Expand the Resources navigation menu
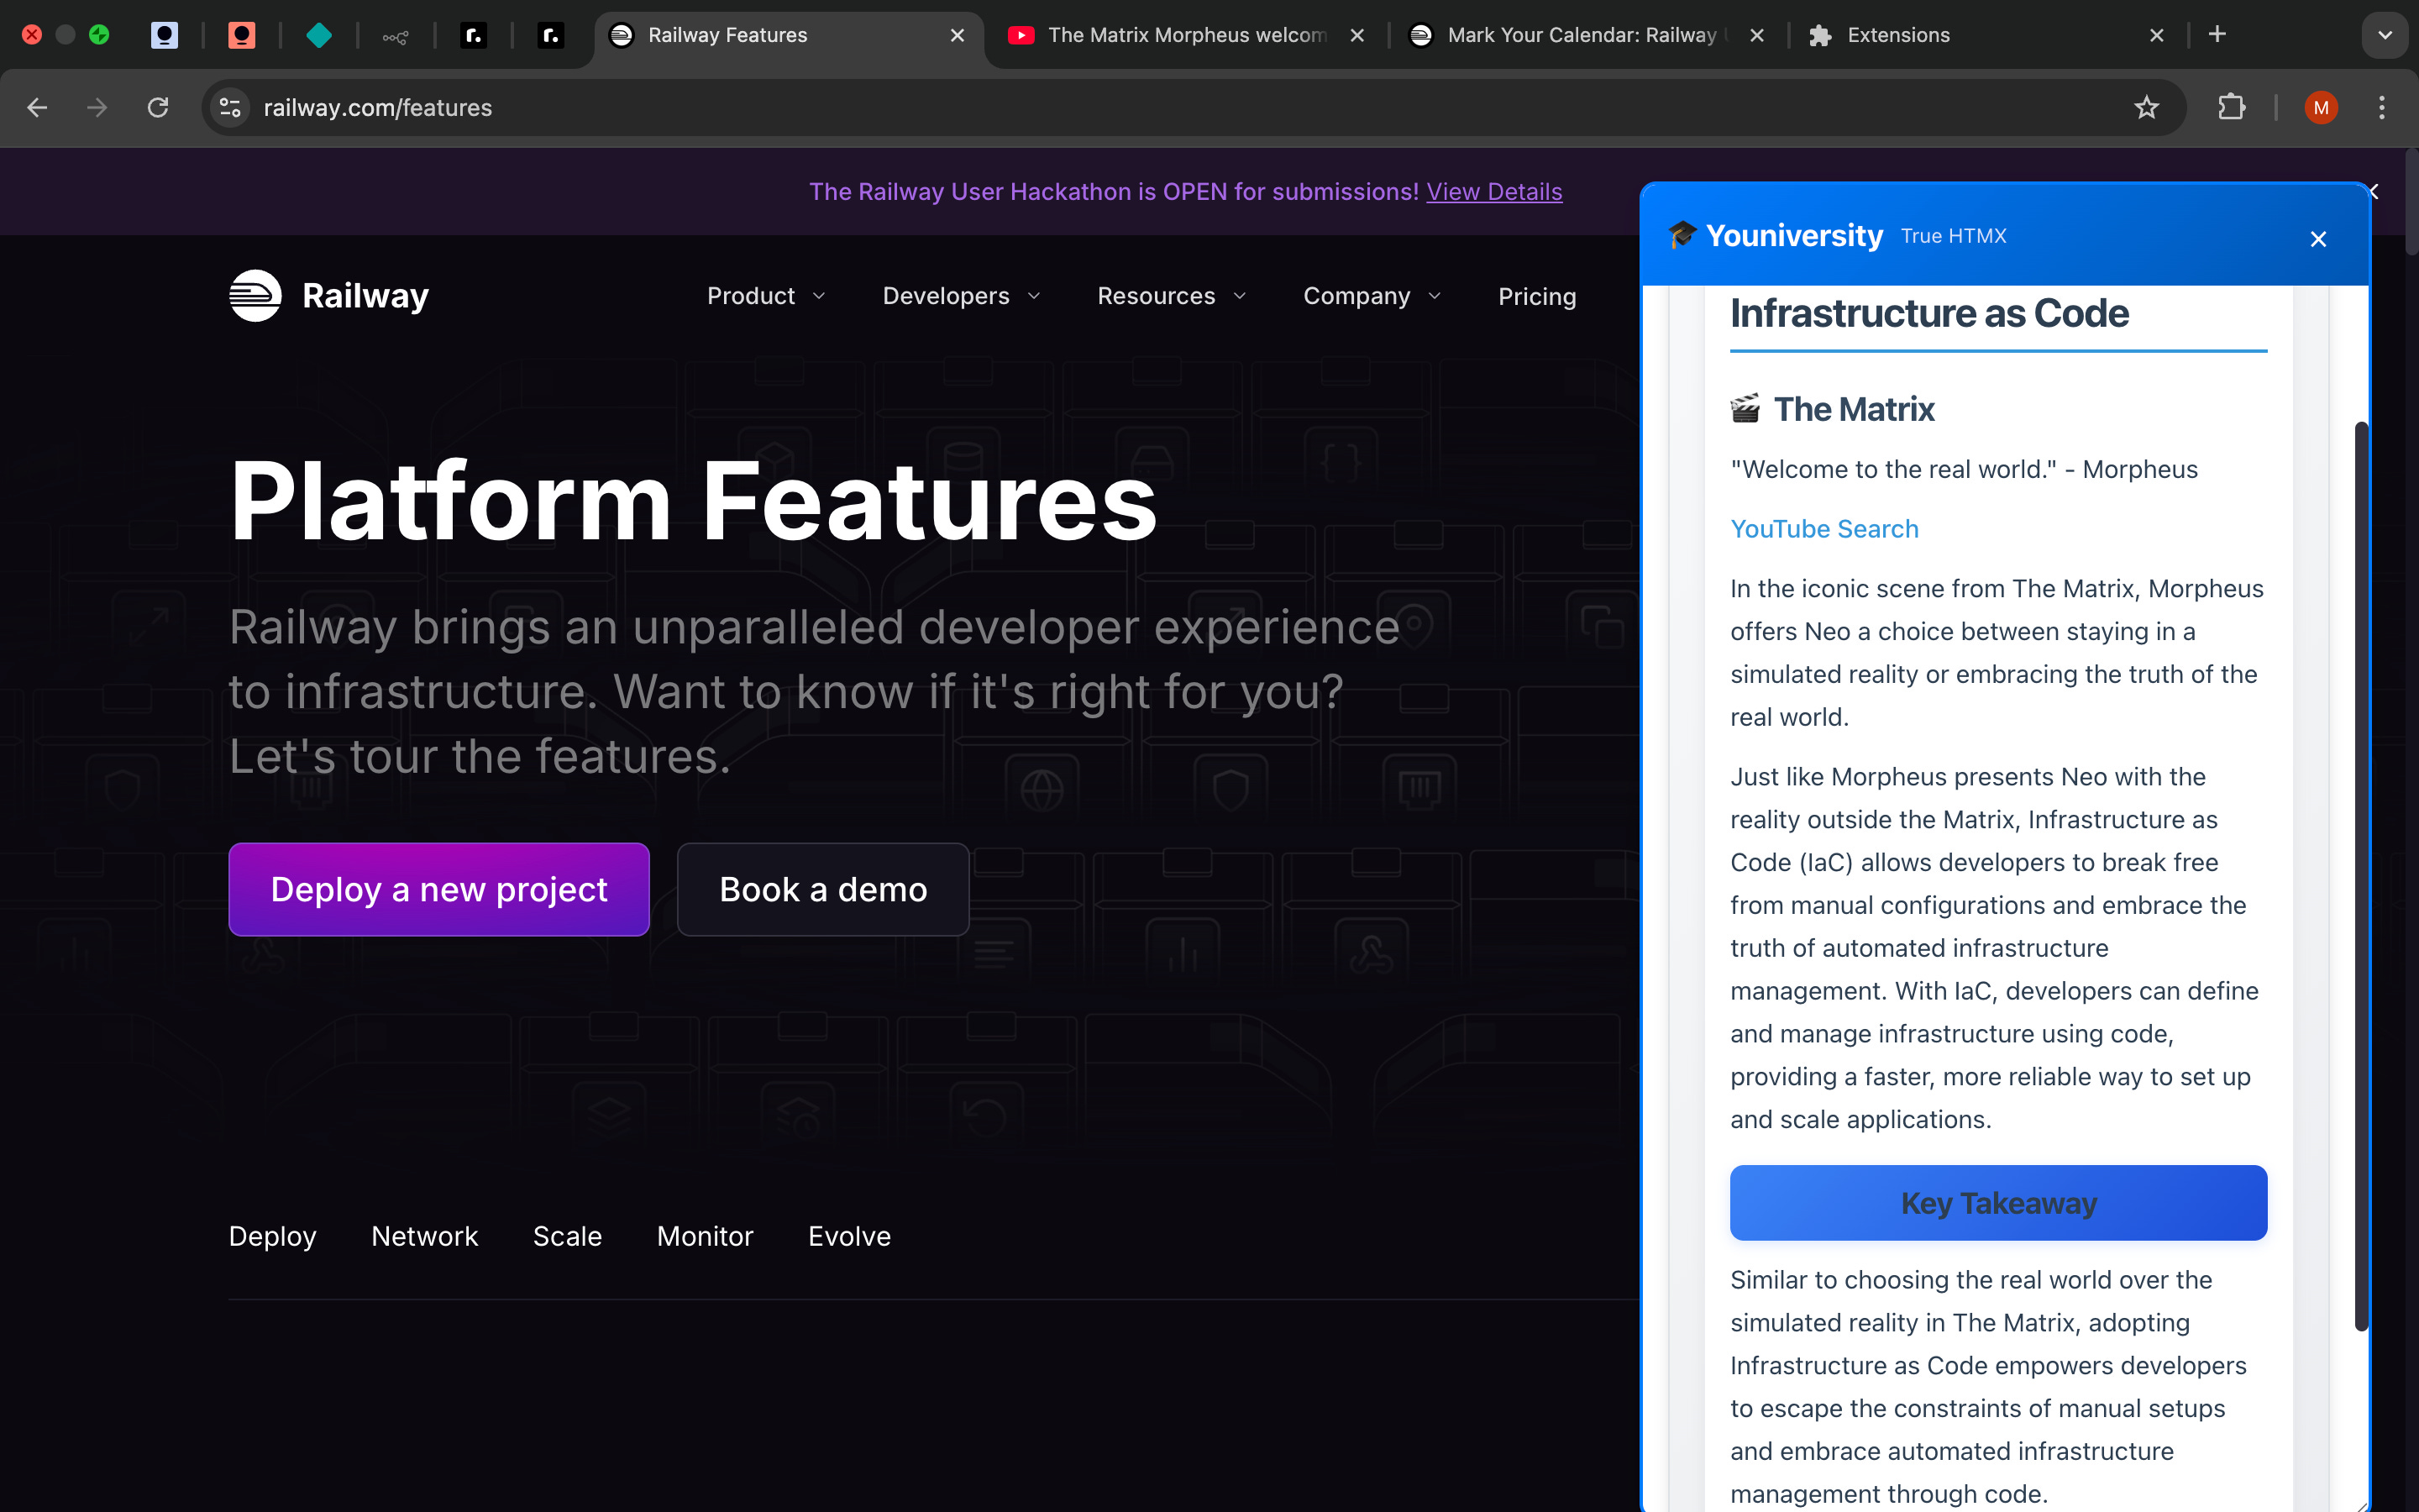The image size is (2419, 1512). [1172, 296]
